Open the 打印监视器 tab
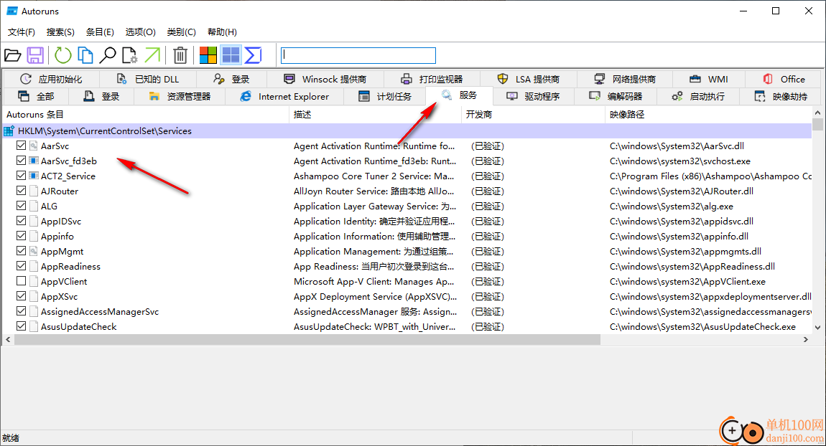Screen dimensions: 826x446 tap(432, 79)
